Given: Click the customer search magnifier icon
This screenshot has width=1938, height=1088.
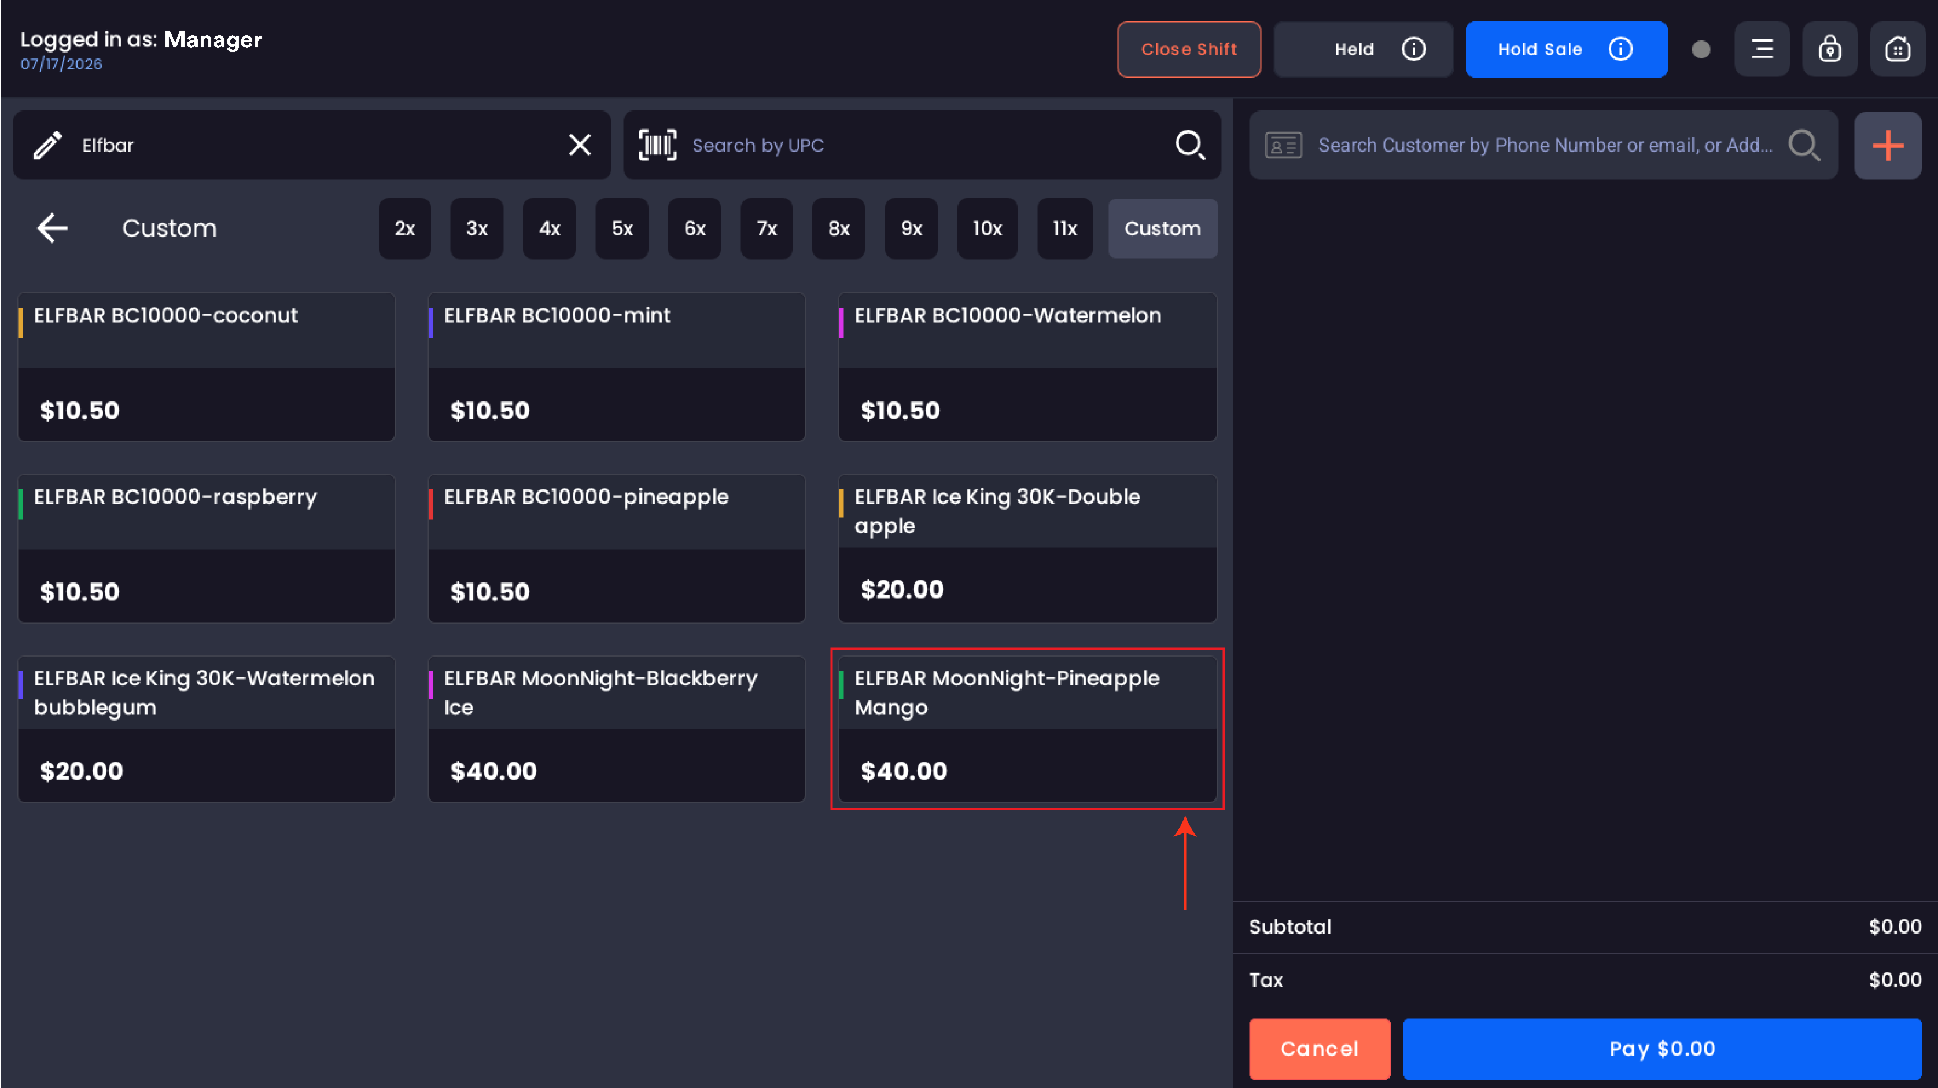Looking at the screenshot, I should point(1804,145).
